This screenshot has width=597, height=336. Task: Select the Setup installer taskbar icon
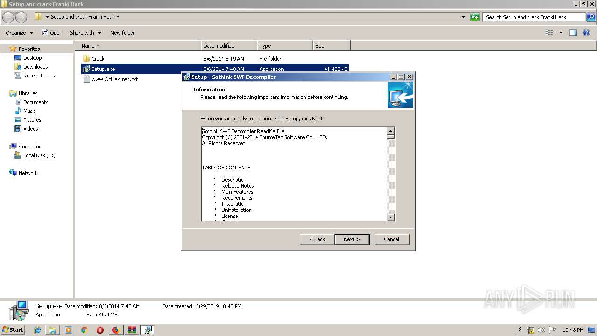(x=148, y=330)
